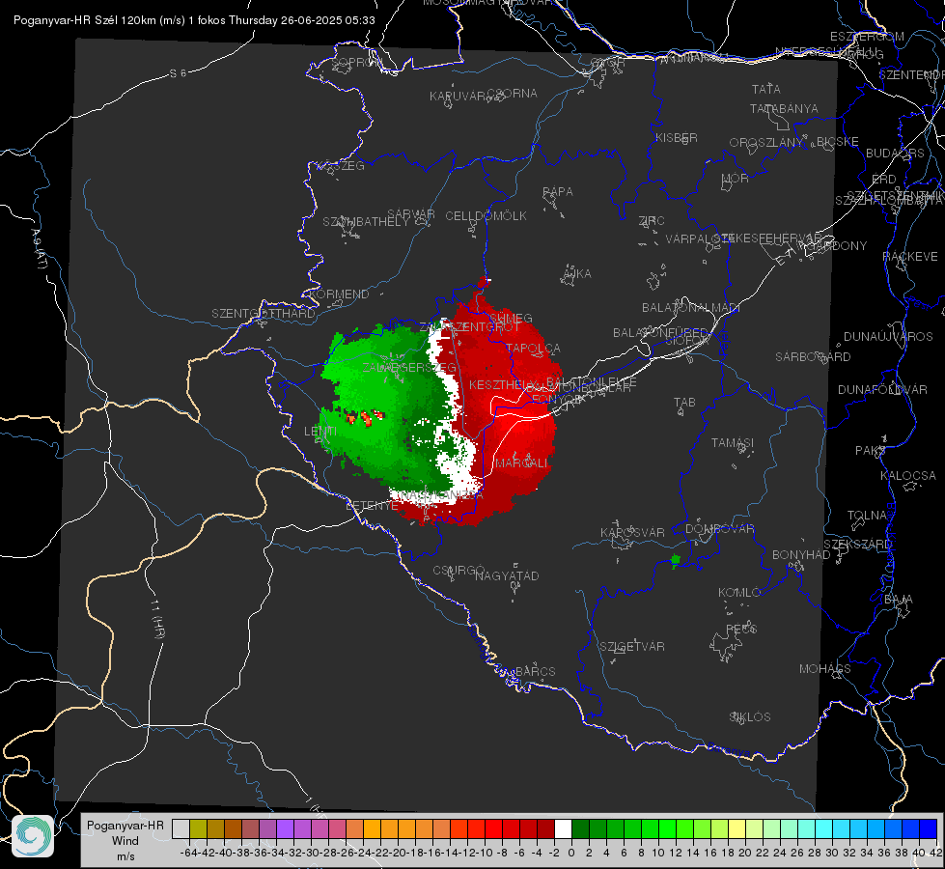Click the BONYHAD town label
The height and width of the screenshot is (869, 945).
click(x=801, y=555)
